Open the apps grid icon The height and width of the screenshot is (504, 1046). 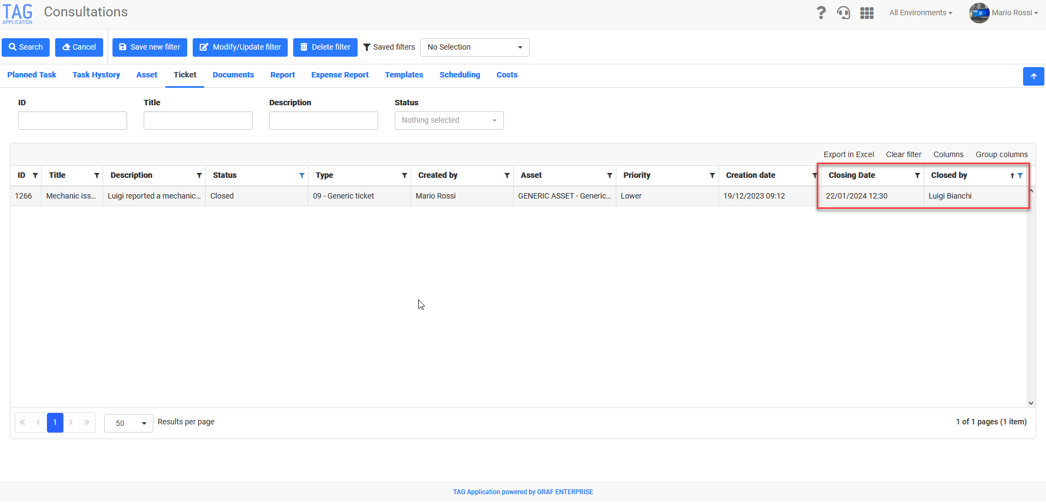tap(867, 13)
